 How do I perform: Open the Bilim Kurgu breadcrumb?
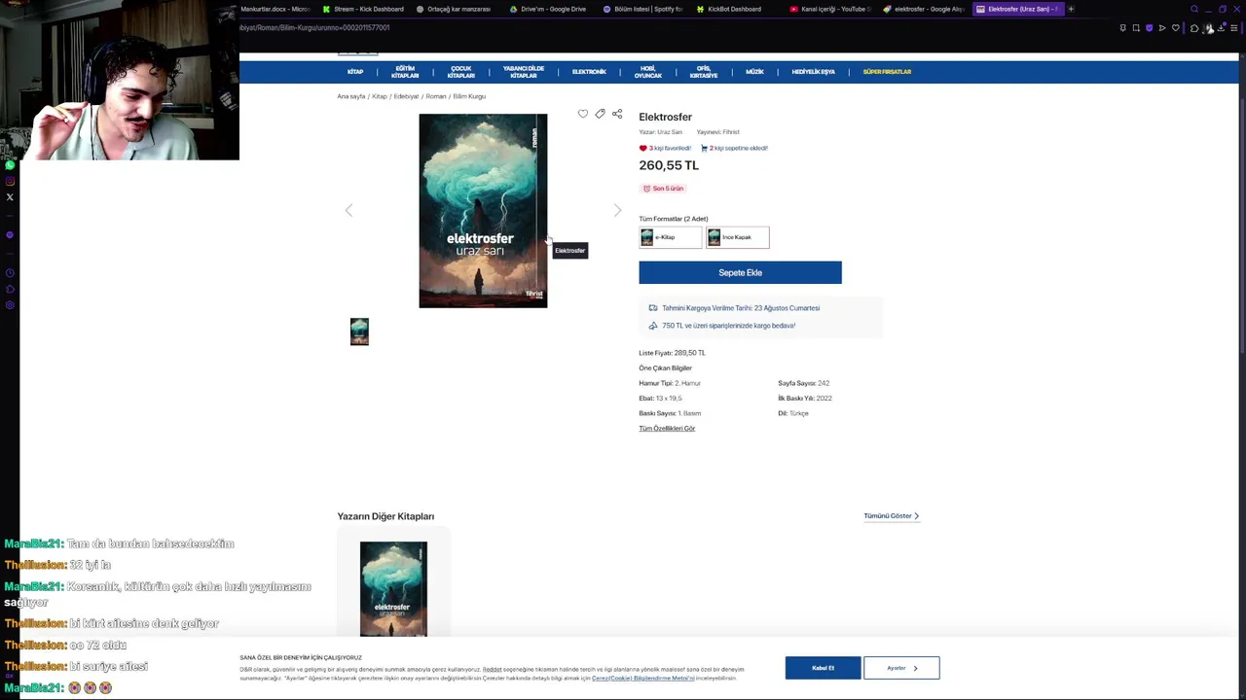click(469, 96)
